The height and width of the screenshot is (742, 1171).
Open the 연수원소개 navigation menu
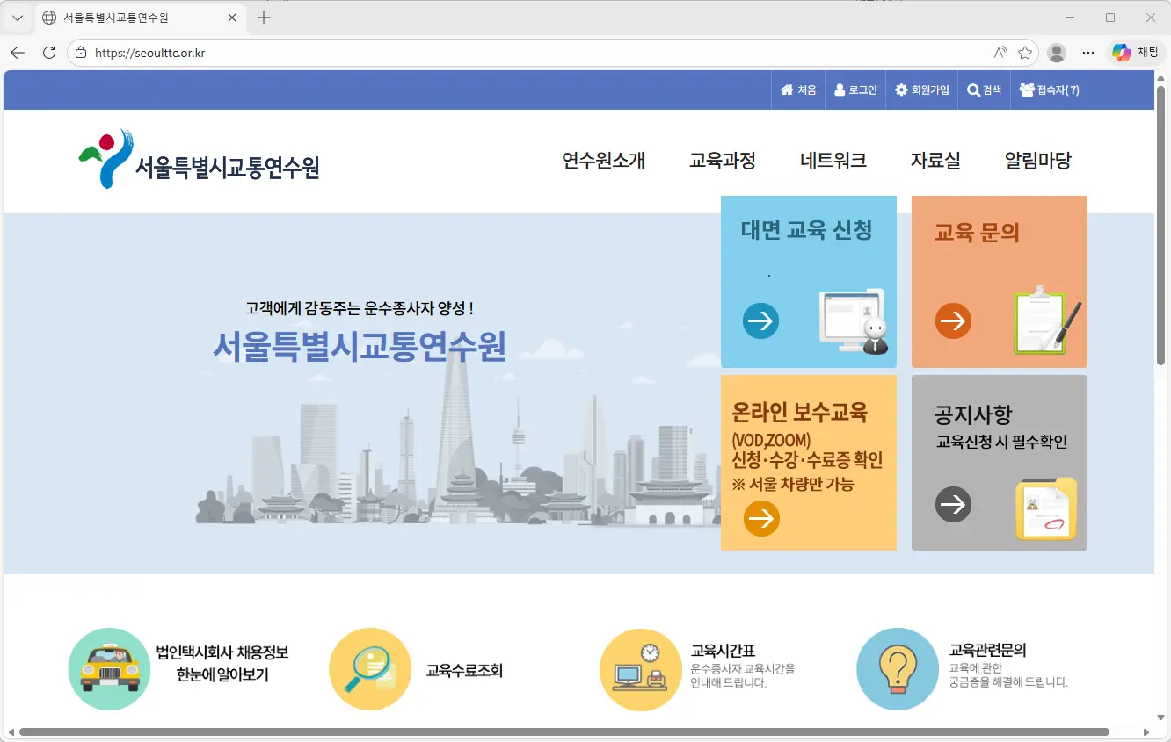[x=603, y=161]
